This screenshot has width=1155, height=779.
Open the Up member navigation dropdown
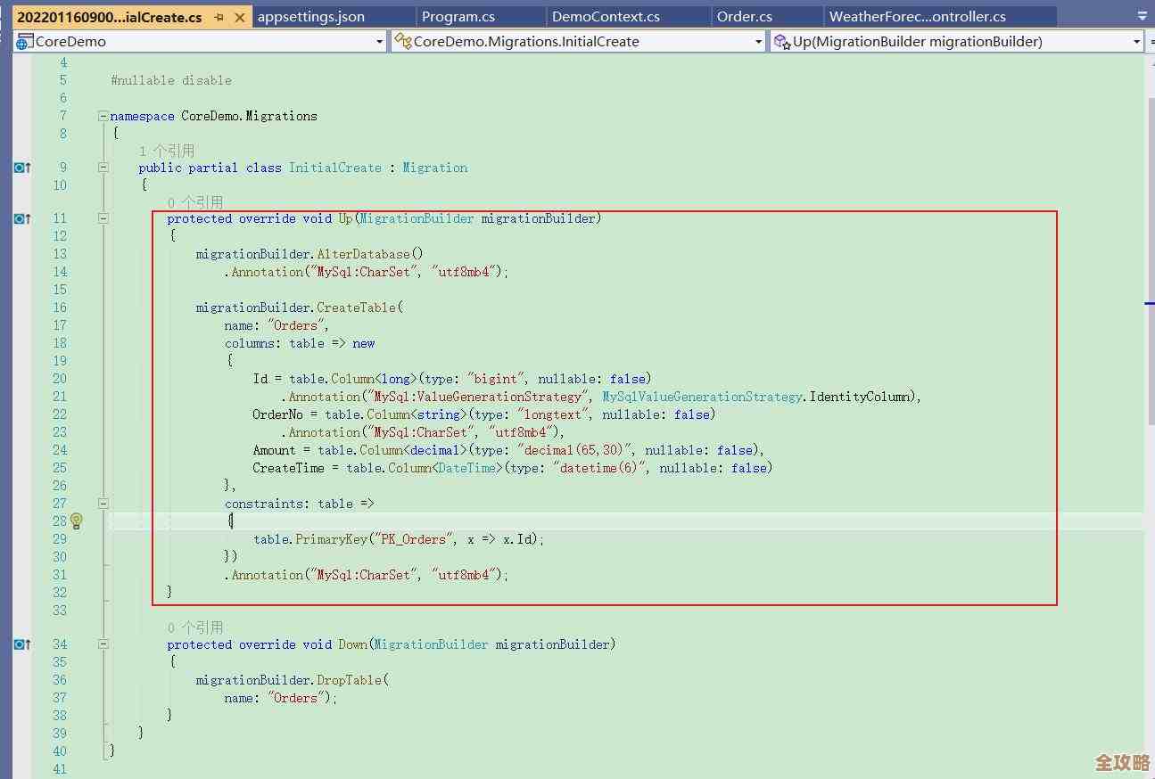[1136, 42]
